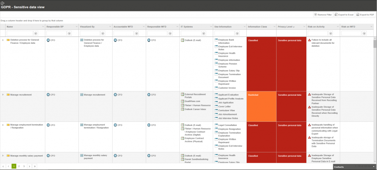Jump to the last page arrow
This screenshot has height=170, width=377.
(x=35, y=166)
